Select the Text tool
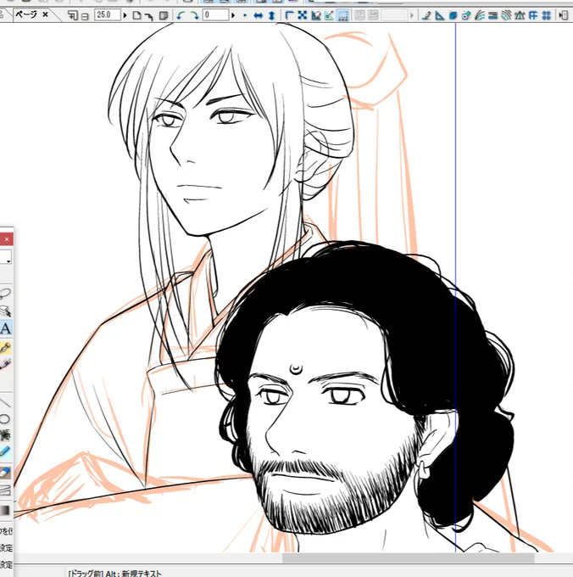Screen dimensions: 573x577 coord(6,328)
